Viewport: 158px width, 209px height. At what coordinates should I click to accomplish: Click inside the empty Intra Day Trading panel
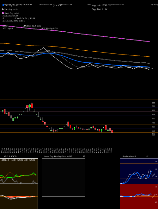click(63, 177)
